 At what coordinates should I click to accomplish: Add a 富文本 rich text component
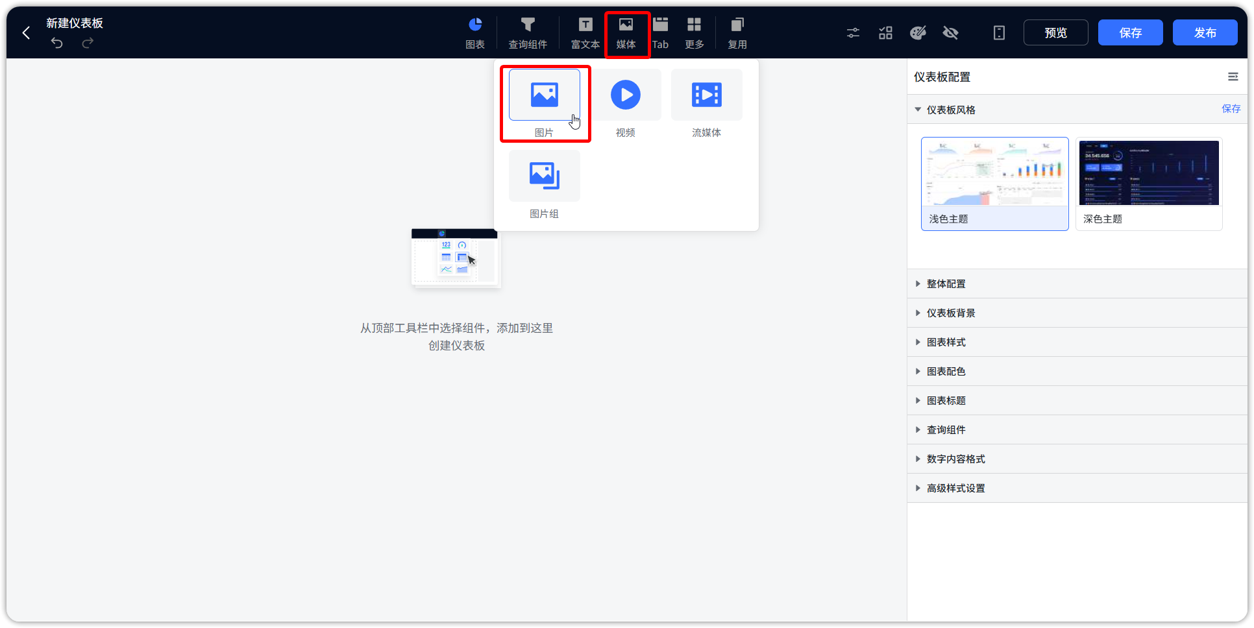click(x=585, y=33)
